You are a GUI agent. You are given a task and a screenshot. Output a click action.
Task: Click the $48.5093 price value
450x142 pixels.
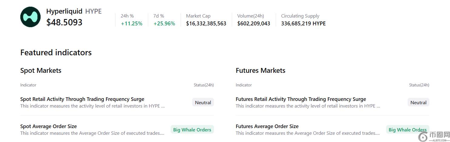[x=64, y=22]
